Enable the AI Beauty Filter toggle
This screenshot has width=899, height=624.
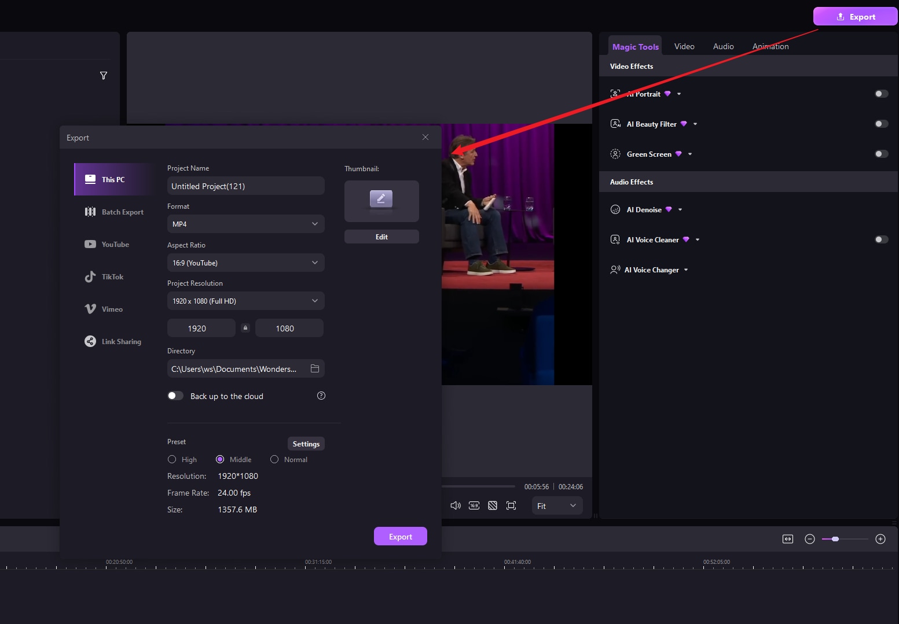coord(882,124)
